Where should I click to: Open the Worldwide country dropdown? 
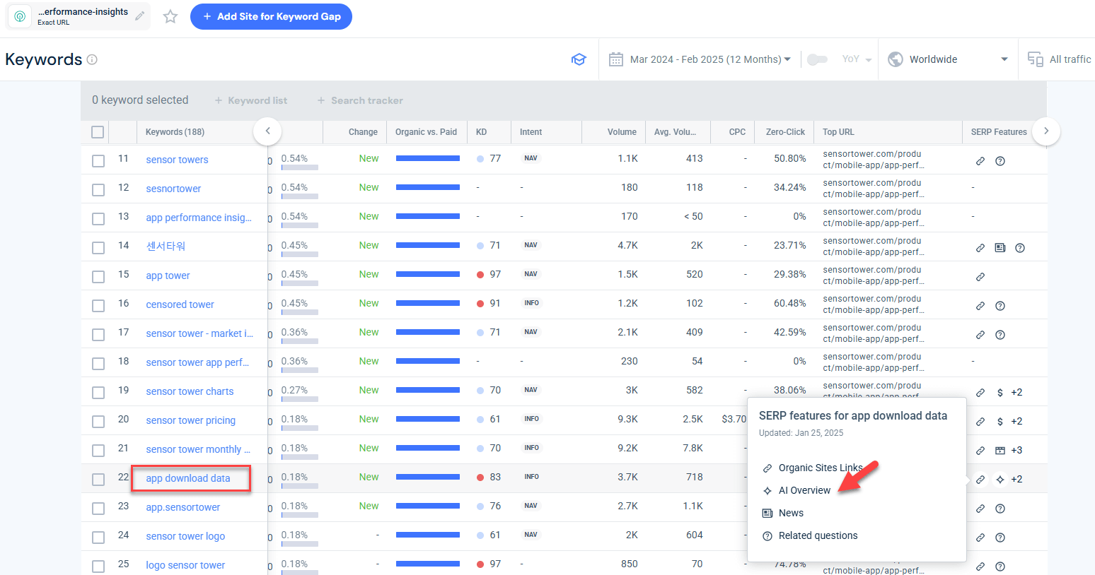[948, 59]
